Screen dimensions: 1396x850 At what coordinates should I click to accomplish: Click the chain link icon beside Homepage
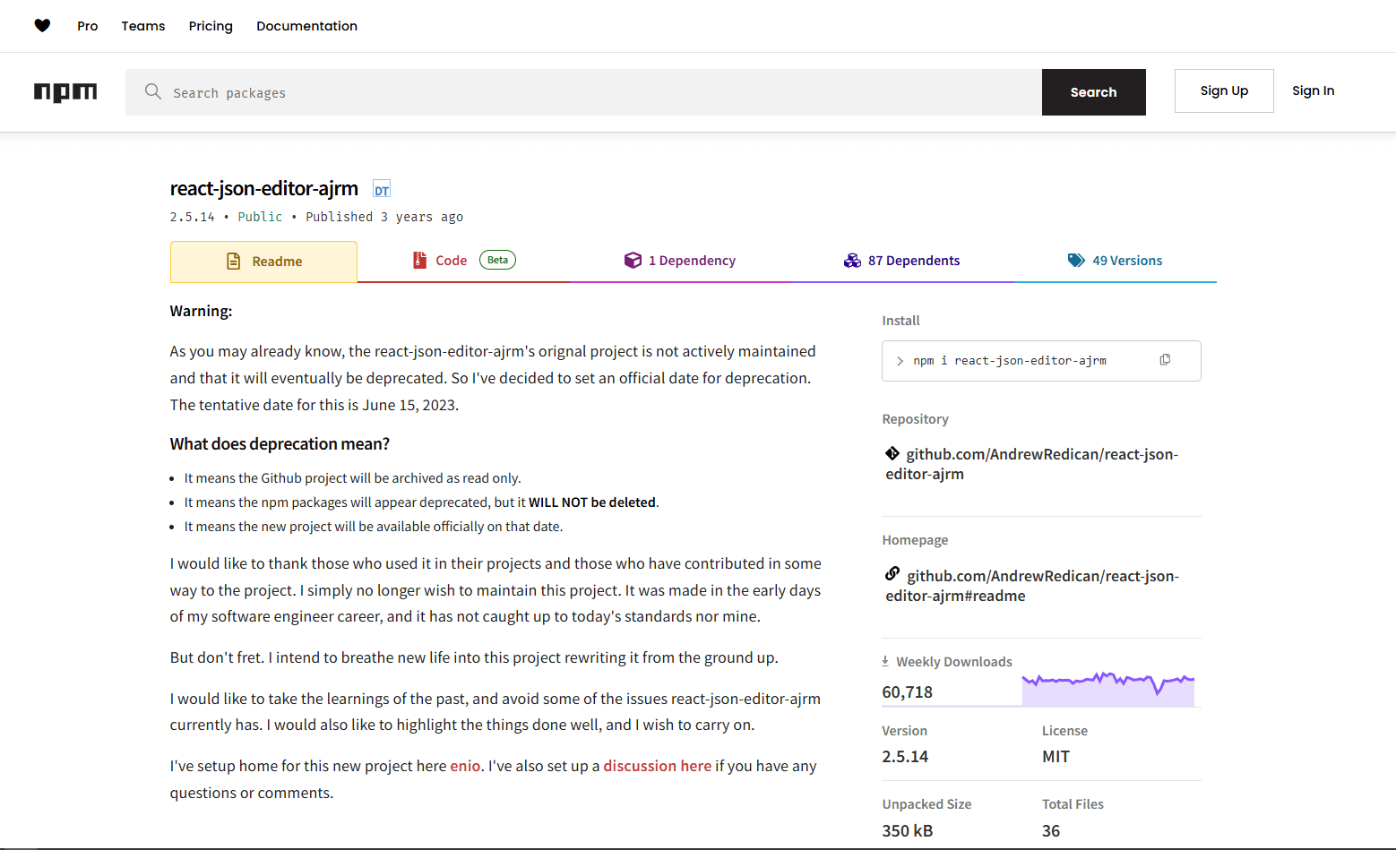(892, 574)
